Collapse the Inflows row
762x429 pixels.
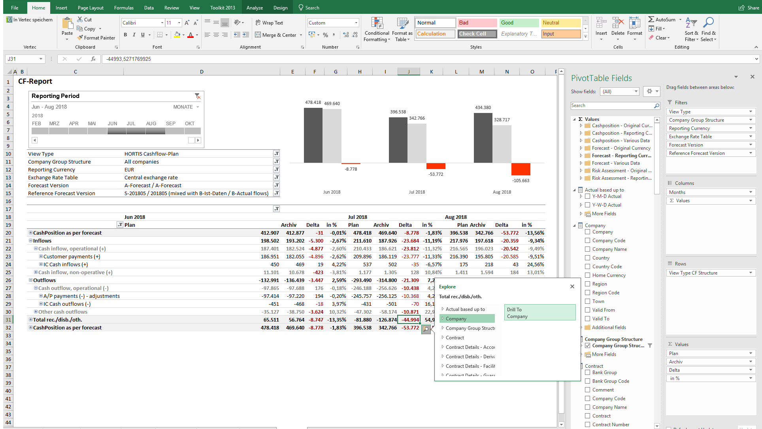(30, 241)
